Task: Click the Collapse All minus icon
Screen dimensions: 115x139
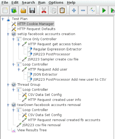Action: click(83, 10)
